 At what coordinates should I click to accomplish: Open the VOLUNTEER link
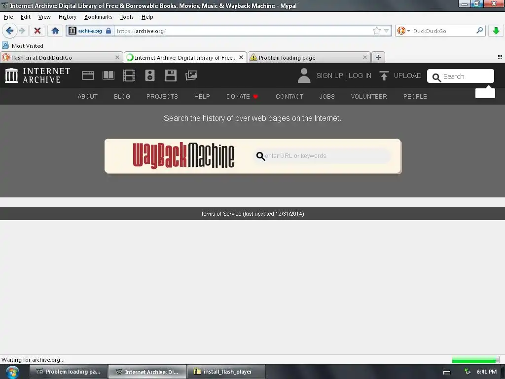point(369,96)
